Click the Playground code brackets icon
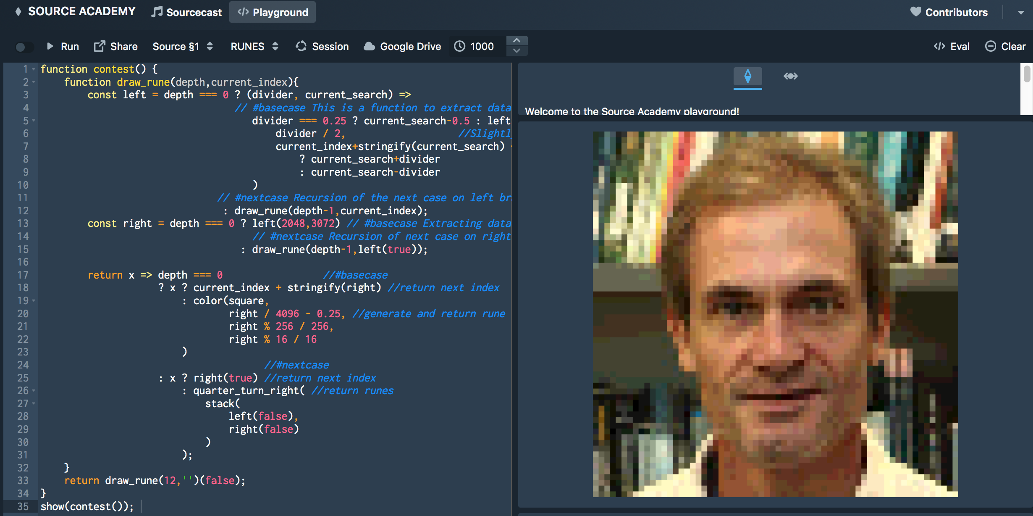The height and width of the screenshot is (516, 1033). coord(244,12)
